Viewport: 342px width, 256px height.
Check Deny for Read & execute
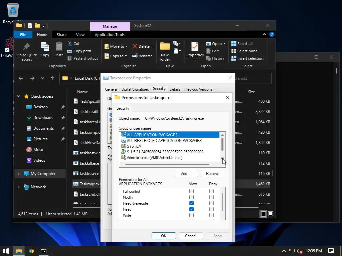[x=211, y=203]
